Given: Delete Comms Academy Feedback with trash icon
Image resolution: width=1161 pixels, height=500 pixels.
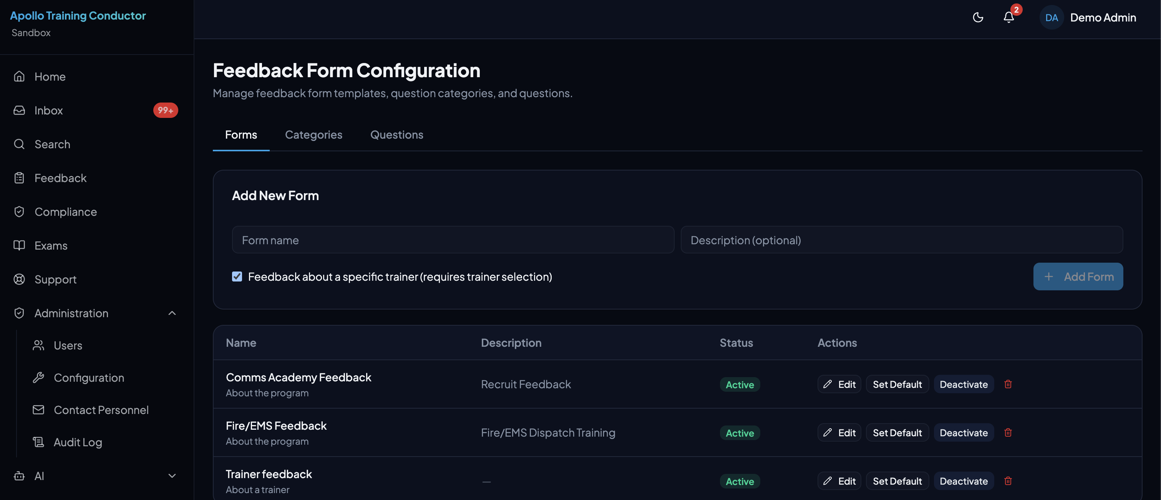Looking at the screenshot, I should point(1008,384).
